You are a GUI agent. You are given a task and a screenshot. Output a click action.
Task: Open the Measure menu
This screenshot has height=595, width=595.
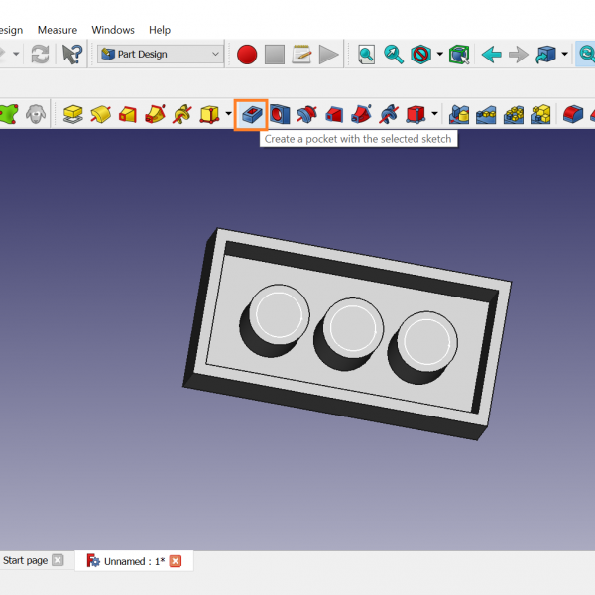tap(57, 30)
